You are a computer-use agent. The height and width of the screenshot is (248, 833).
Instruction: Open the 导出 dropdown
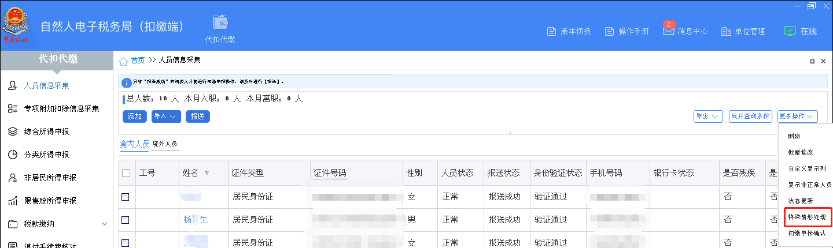[x=708, y=117]
